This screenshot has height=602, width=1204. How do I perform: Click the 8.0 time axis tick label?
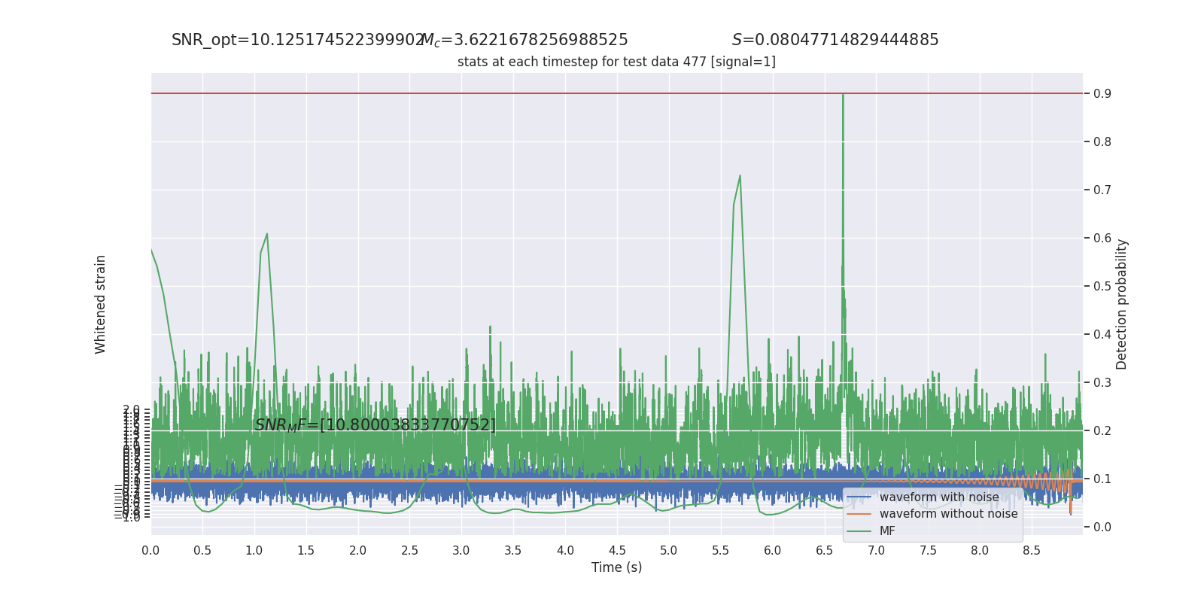[980, 551]
